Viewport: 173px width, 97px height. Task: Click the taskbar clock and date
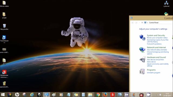[167, 95]
